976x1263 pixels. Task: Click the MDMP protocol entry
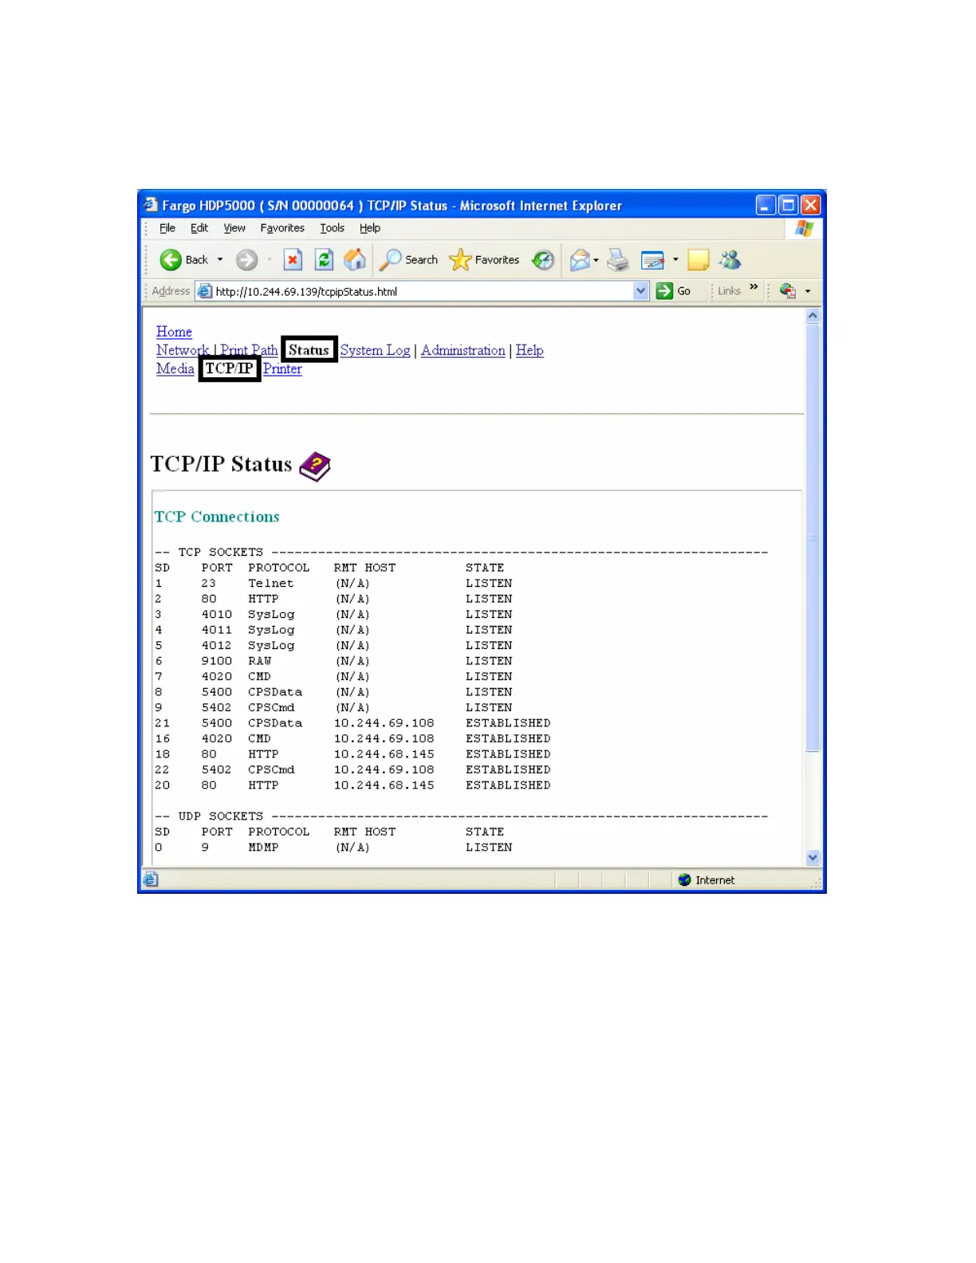(263, 848)
